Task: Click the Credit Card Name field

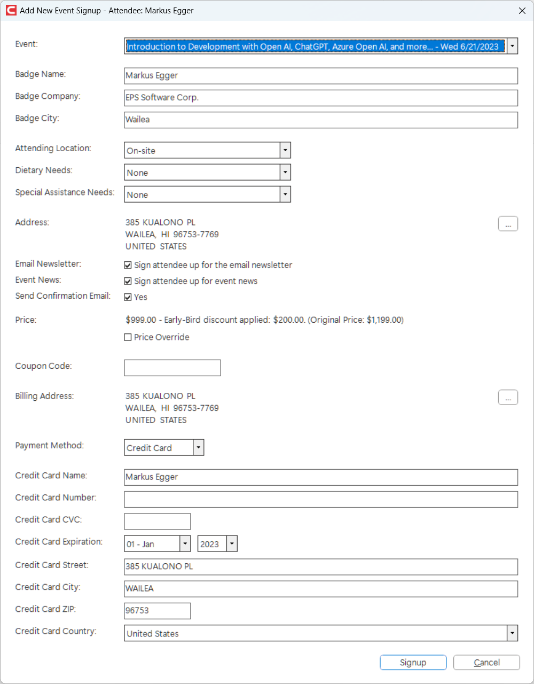Action: (x=321, y=477)
